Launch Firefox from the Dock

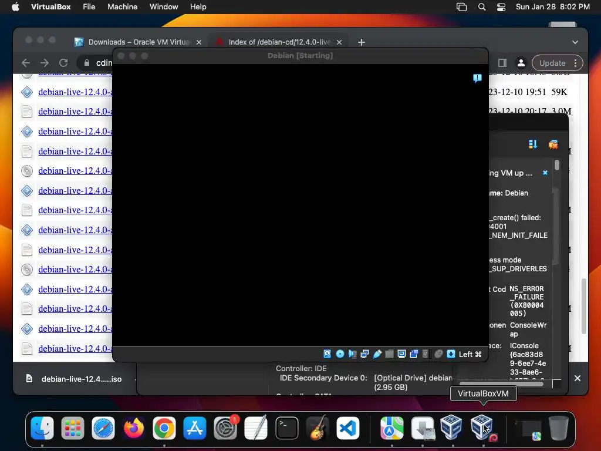133,428
